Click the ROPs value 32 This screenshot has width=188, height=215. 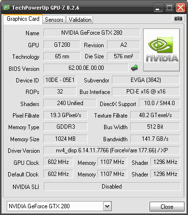pos(60,92)
